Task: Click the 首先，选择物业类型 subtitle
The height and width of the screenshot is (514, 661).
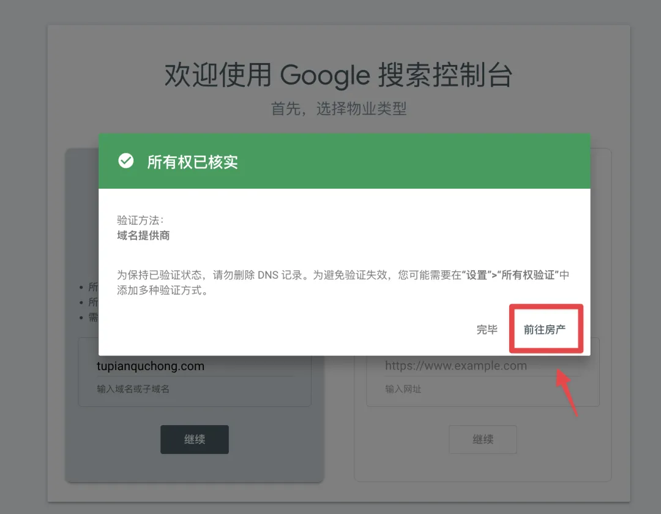Action: tap(338, 108)
